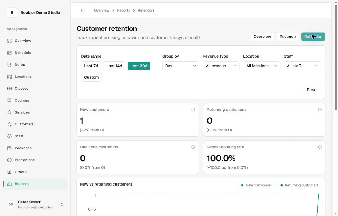
Task: Click the Staff group icon
Action: 9,136
